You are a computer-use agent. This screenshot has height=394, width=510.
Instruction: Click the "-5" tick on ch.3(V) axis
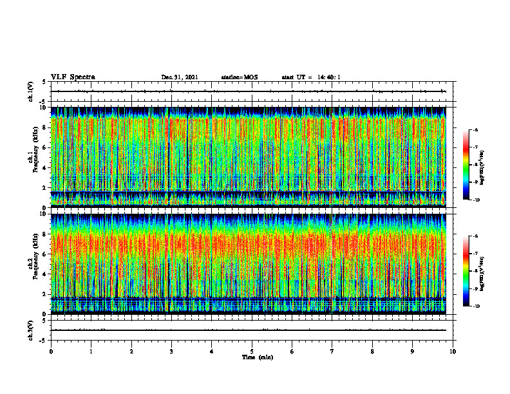43,341
